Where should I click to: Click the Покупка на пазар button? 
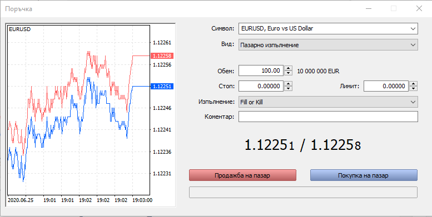[x=364, y=175]
